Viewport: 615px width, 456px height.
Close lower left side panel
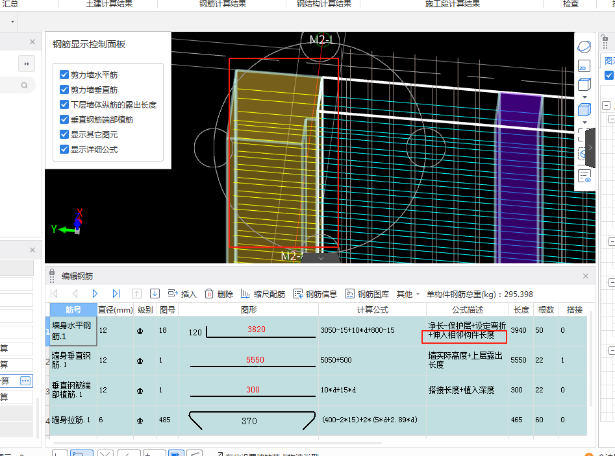(x=32, y=250)
